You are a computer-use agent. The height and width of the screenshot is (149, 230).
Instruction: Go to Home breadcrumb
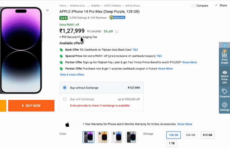[62, 6]
